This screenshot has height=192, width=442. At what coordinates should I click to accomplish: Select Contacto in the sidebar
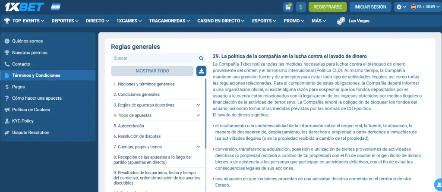click(x=48, y=64)
